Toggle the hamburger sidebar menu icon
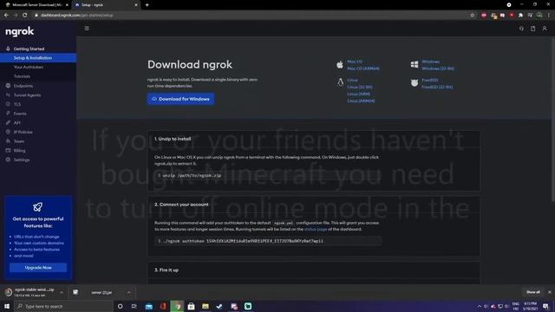The width and height of the screenshot is (555, 312). 87,29
